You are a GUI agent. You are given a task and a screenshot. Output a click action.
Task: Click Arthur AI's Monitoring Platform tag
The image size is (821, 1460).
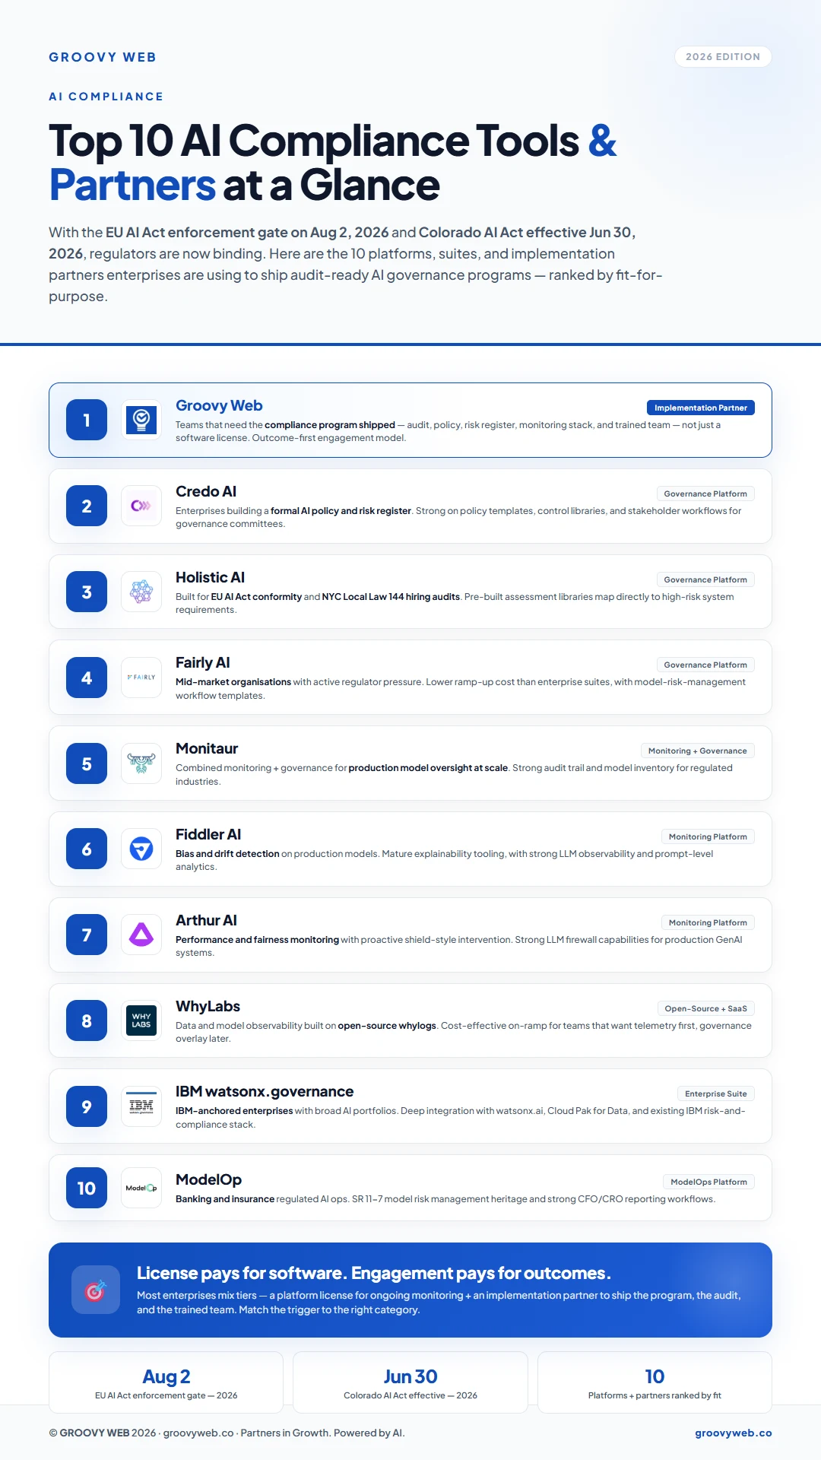pyautogui.click(x=708, y=922)
